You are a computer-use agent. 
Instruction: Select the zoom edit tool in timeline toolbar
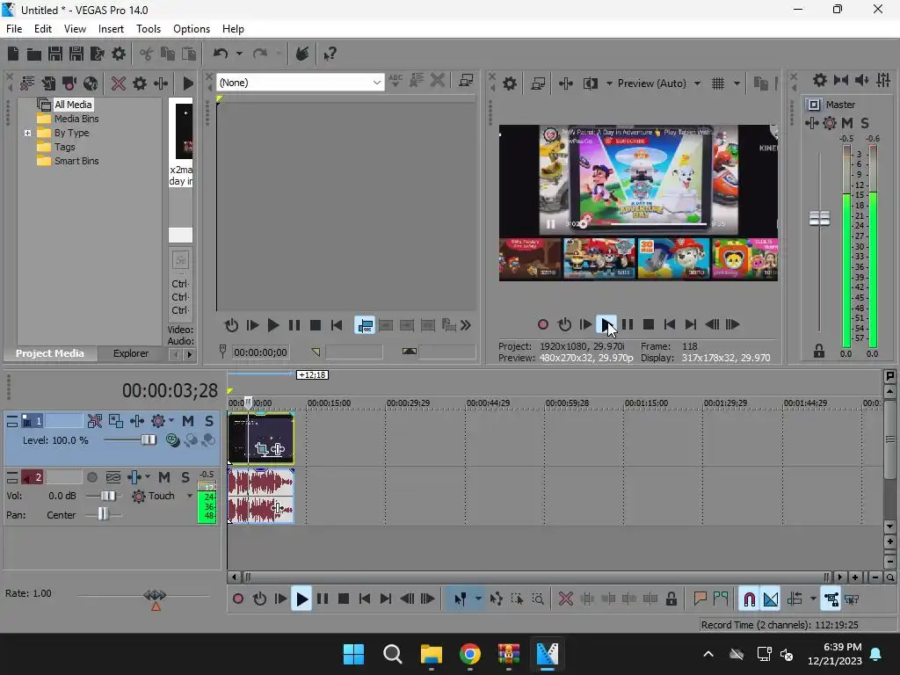538,599
